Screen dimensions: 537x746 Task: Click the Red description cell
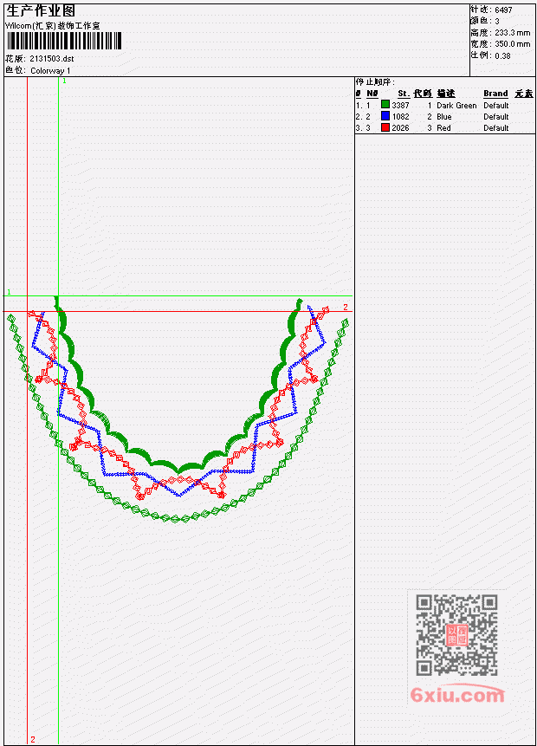coord(443,128)
